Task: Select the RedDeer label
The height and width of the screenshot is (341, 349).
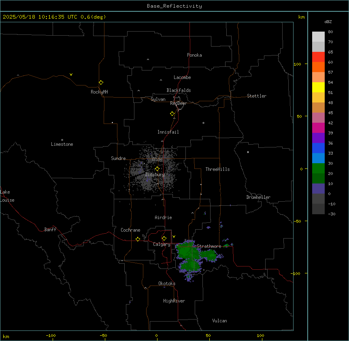Action: [178, 103]
